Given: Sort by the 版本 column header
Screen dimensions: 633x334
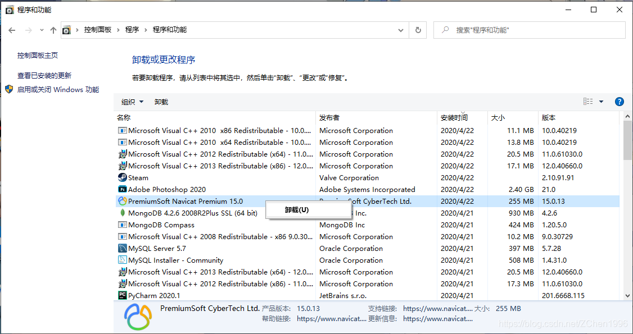Looking at the screenshot, I should click(x=578, y=118).
